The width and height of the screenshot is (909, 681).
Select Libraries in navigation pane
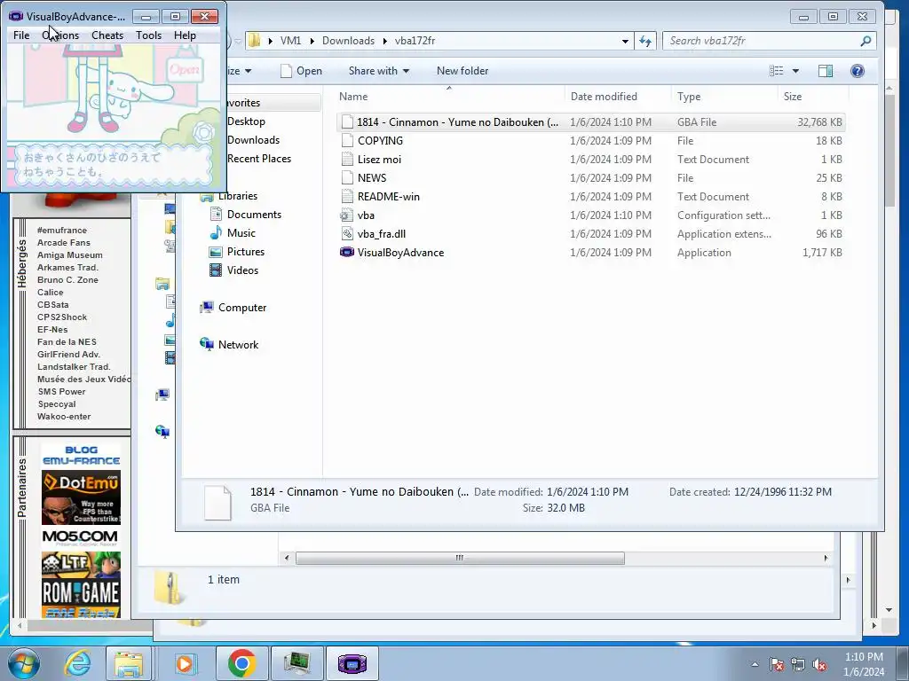(237, 196)
